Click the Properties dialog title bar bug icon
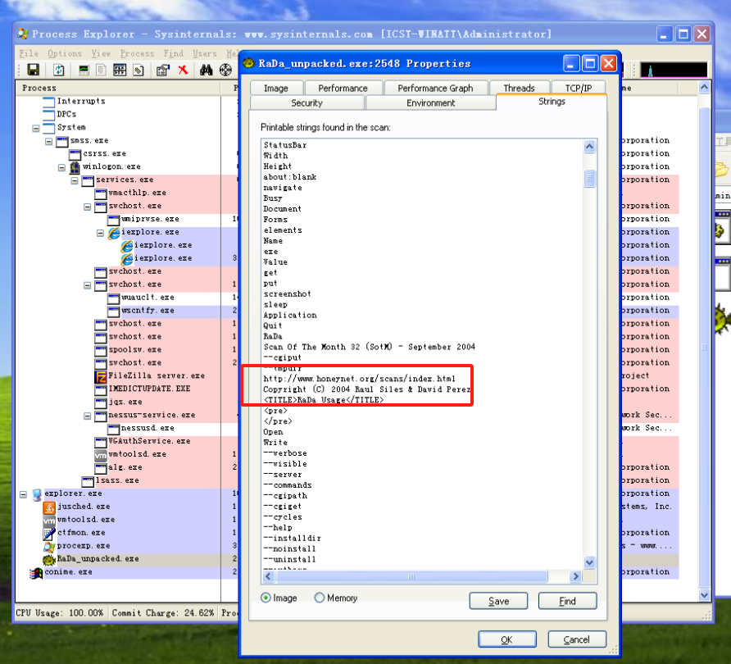731x664 pixels. tap(249, 63)
